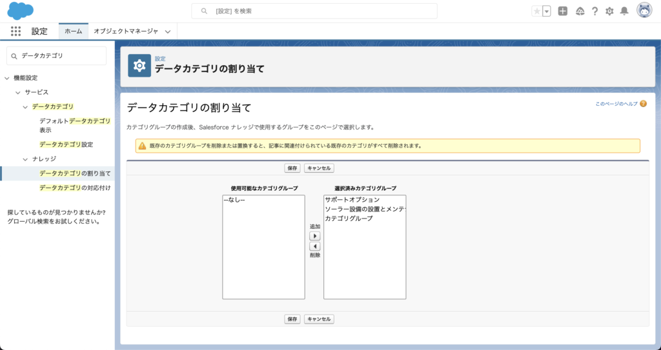
Task: Click the Trailhead guidance icon
Action: tap(580, 12)
